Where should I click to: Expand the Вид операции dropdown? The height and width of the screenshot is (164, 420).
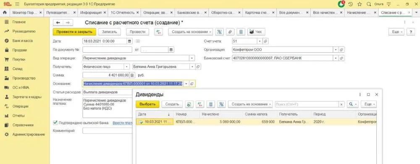pos(192,58)
